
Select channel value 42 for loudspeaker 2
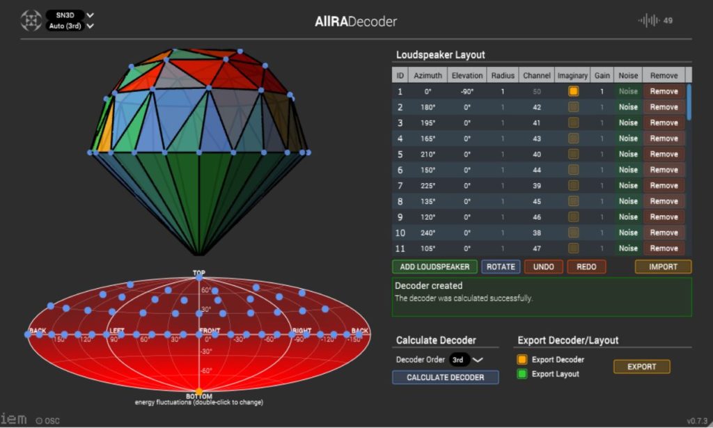tap(537, 107)
